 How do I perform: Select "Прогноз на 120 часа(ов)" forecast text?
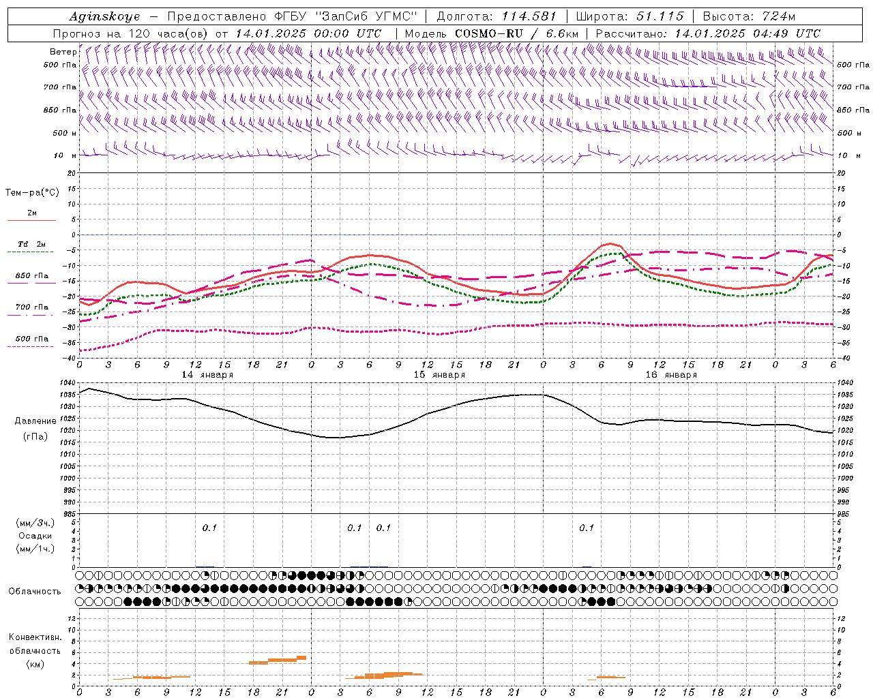(x=132, y=33)
